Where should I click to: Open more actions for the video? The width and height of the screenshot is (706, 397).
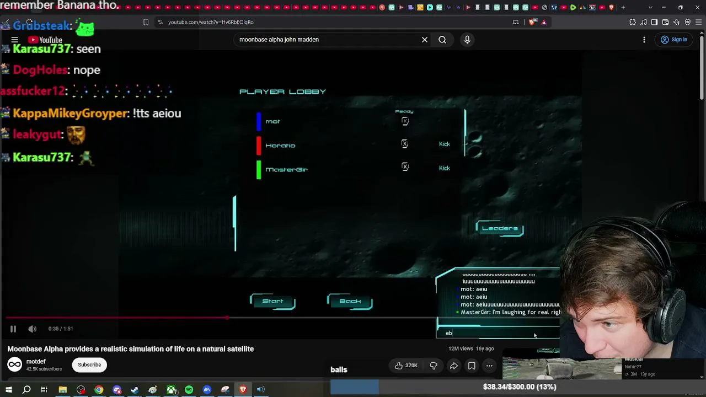coord(489,366)
